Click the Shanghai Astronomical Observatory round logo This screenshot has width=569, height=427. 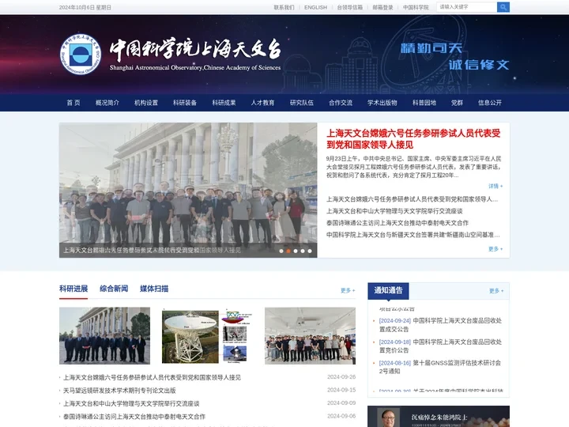80,55
